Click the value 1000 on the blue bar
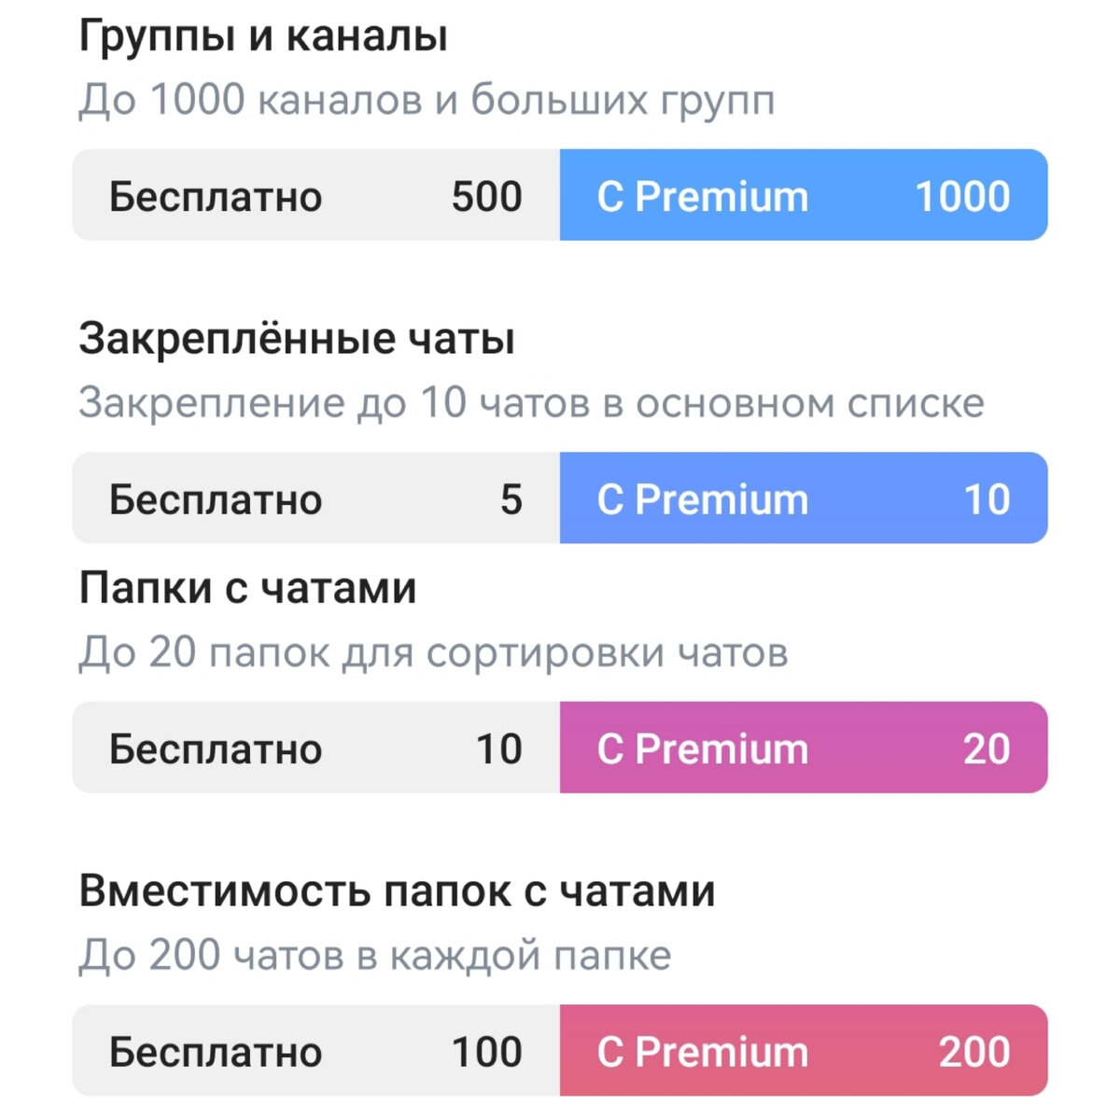Screen dimensions: 1120x1120 (962, 196)
